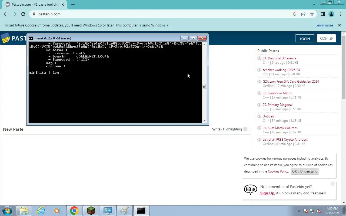Click the Google icon in the address bar

[295, 14]
